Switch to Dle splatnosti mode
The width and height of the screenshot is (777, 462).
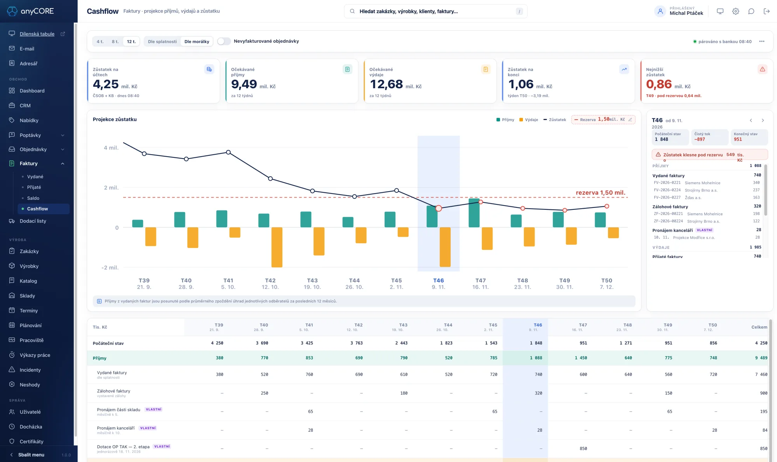point(162,42)
